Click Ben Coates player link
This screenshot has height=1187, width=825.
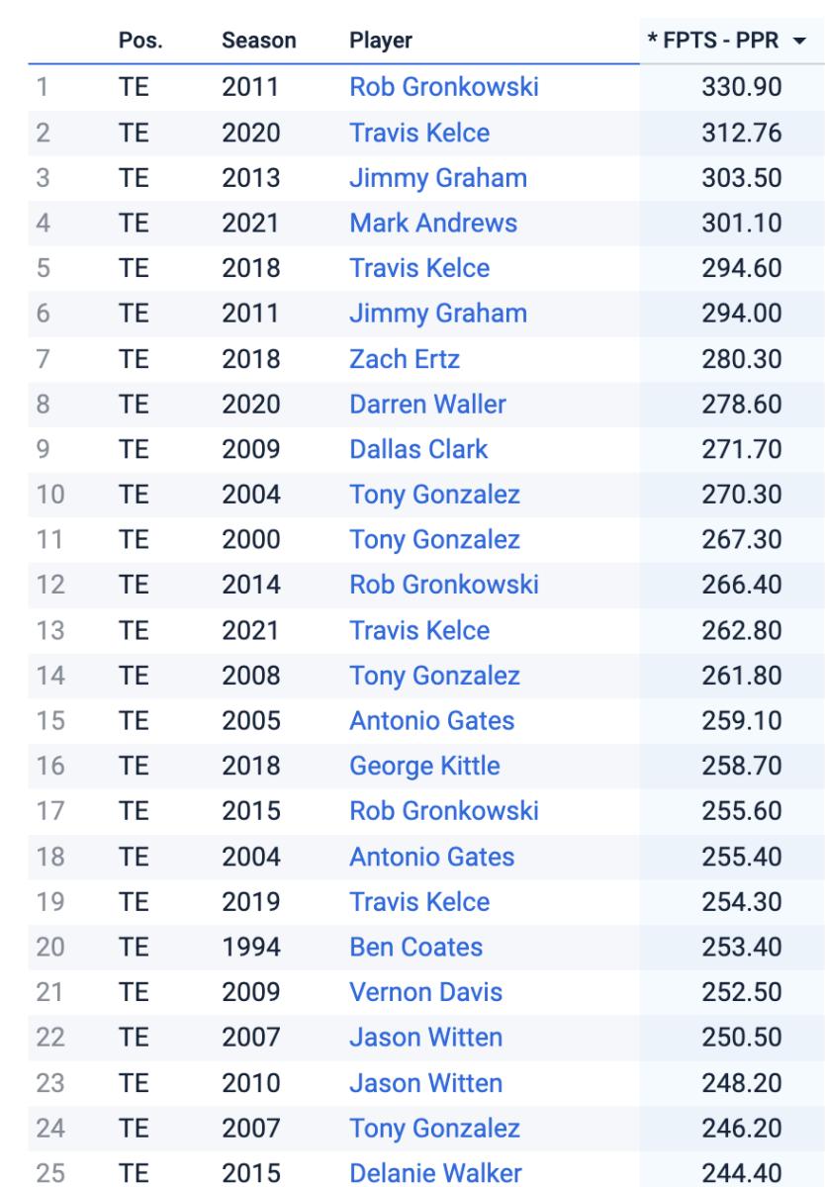pyautogui.click(x=415, y=947)
